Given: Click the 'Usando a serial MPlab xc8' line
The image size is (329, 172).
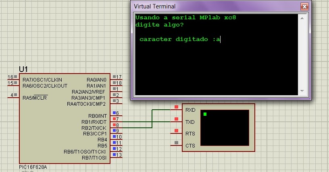Looking at the screenshot, I should (x=186, y=17).
